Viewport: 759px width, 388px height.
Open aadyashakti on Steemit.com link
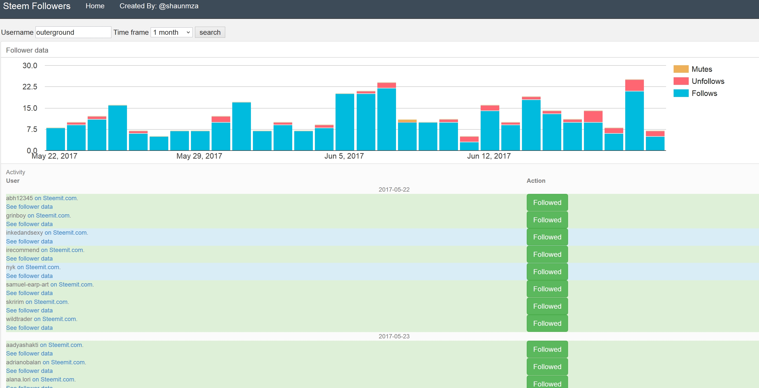pos(61,345)
